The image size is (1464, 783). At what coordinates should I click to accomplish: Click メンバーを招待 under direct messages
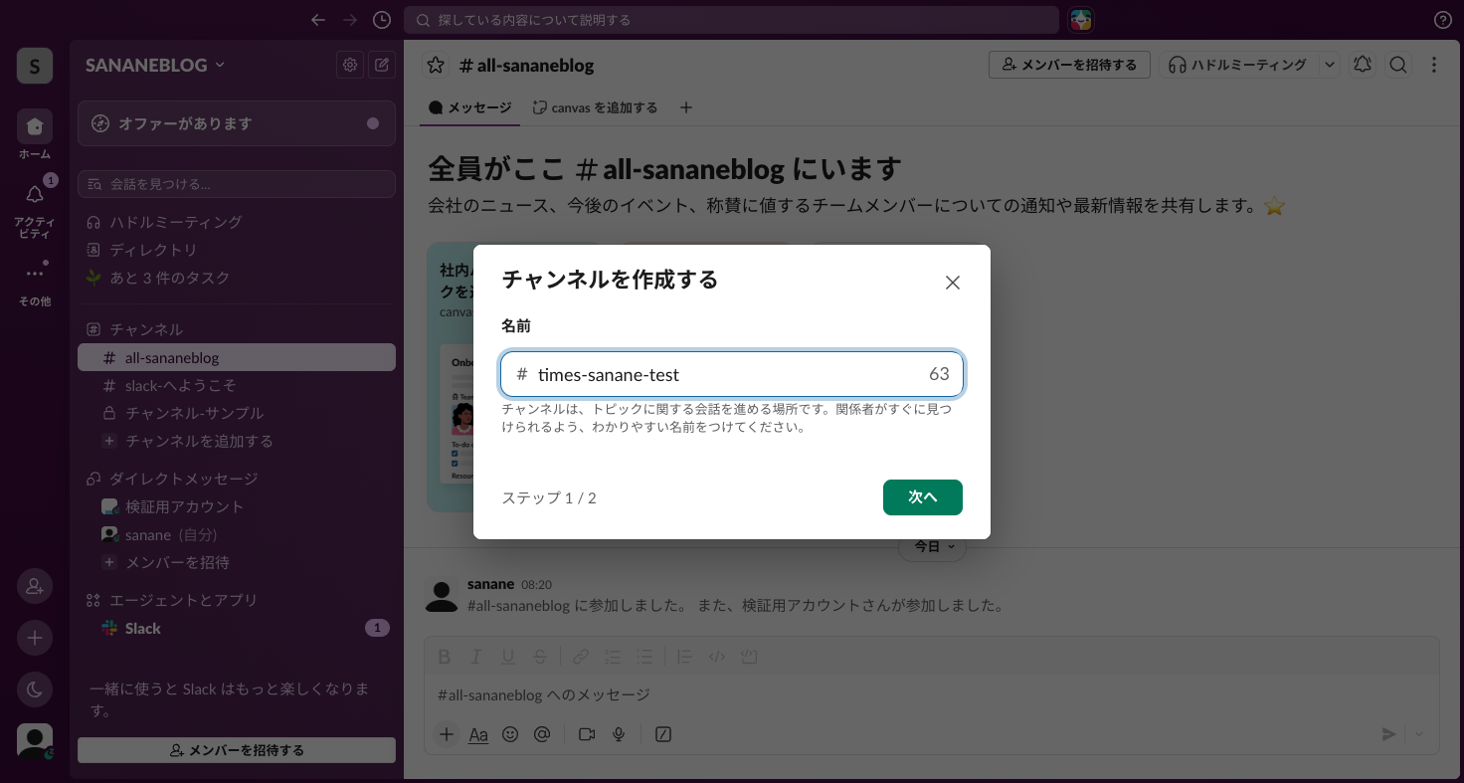point(237,562)
